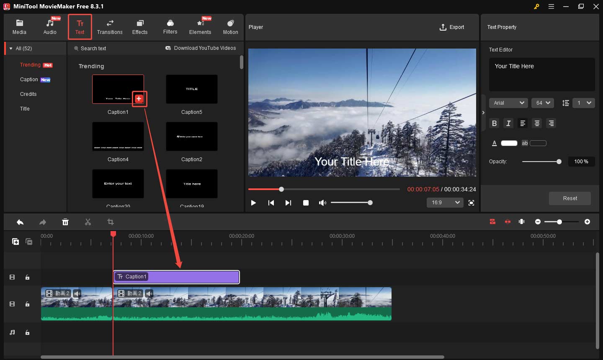The image size is (603, 360).
Task: Select the Caption5 TITLE thumbnail
Action: pyautogui.click(x=192, y=89)
